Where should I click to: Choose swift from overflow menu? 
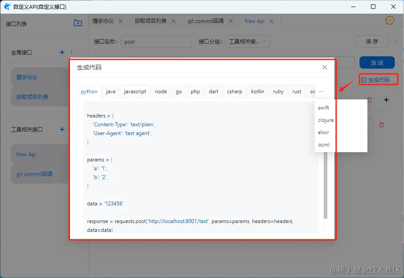coord(341,108)
